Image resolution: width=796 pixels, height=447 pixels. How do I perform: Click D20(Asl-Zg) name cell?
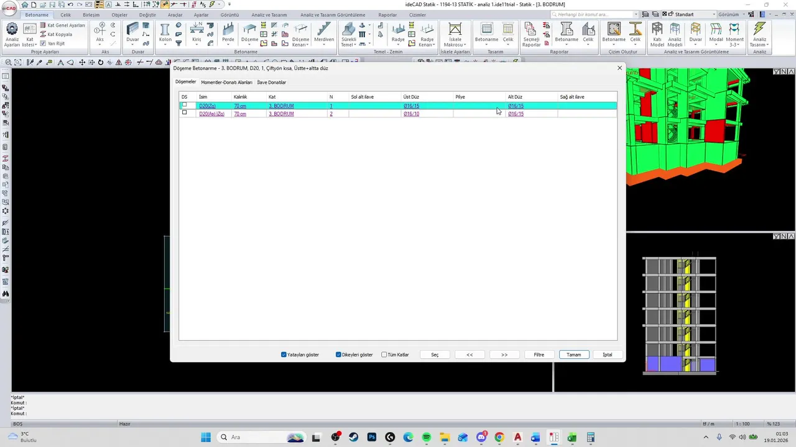pos(211,114)
